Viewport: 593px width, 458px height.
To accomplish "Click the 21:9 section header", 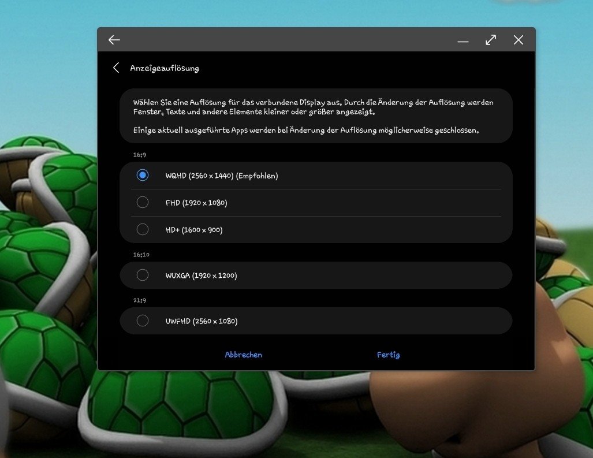I will coord(140,300).
